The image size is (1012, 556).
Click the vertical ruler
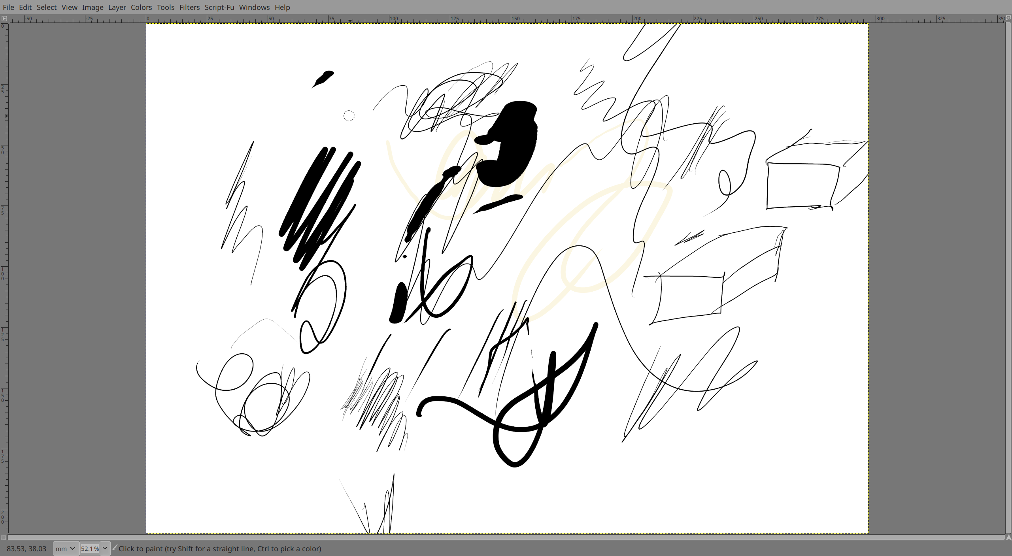click(x=4, y=278)
